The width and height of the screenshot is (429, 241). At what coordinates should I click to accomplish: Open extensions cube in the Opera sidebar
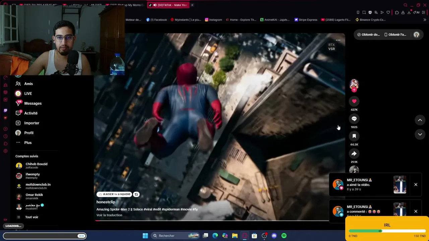5,144
